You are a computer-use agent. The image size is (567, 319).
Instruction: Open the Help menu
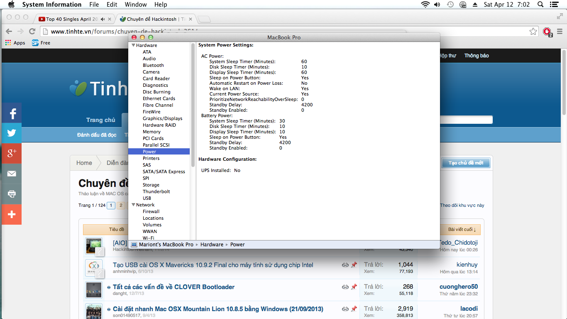click(161, 5)
